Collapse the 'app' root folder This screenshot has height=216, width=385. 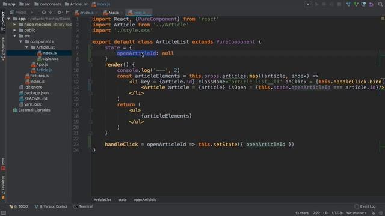tap(9, 19)
